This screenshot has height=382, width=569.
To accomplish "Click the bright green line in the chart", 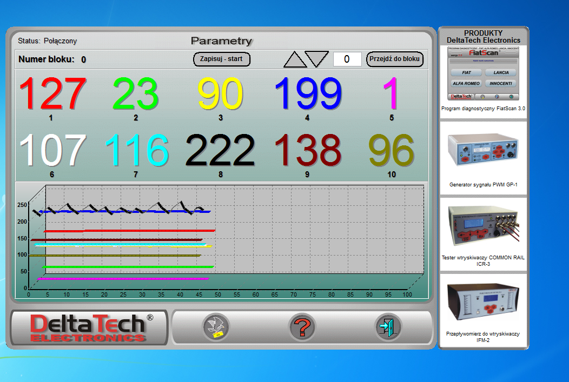I will pos(128,267).
